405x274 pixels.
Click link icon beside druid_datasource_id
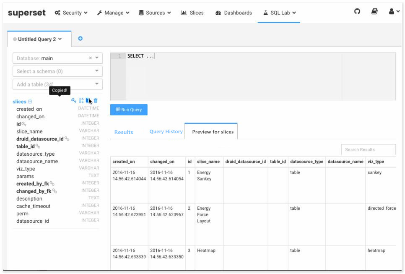tap(67, 139)
